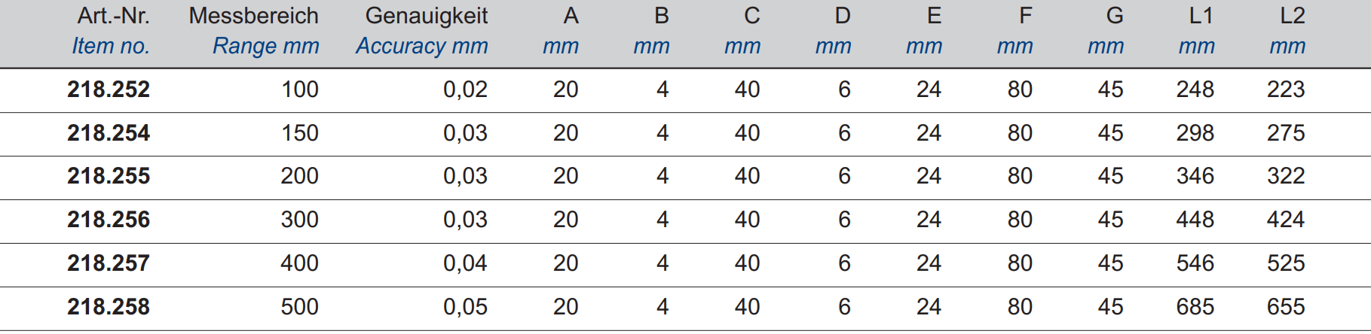1371x334 pixels.
Task: Select the range value 300
Action: click(300, 220)
